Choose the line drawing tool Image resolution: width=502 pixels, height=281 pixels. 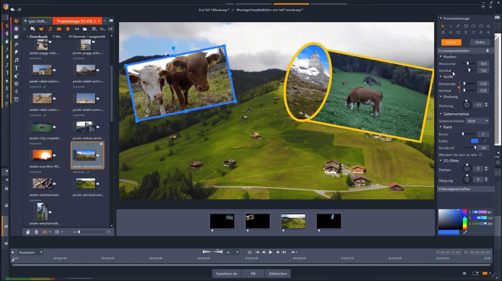[451, 26]
